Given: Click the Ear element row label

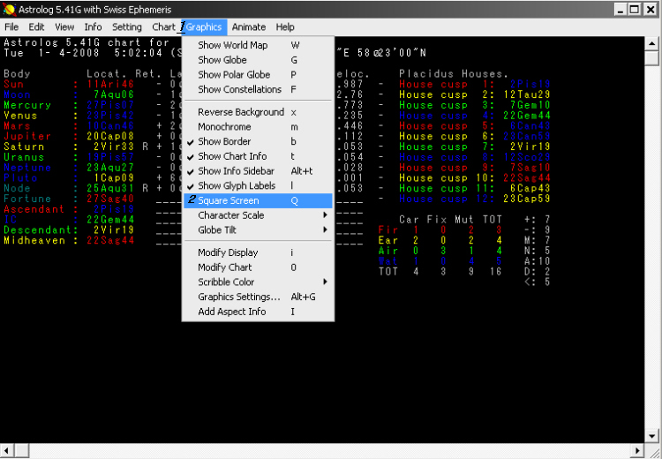Looking at the screenshot, I should (x=388, y=241).
